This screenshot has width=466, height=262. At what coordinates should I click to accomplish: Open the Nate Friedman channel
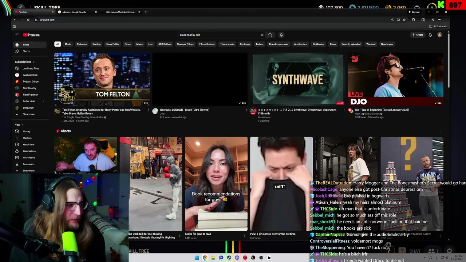coord(30,95)
